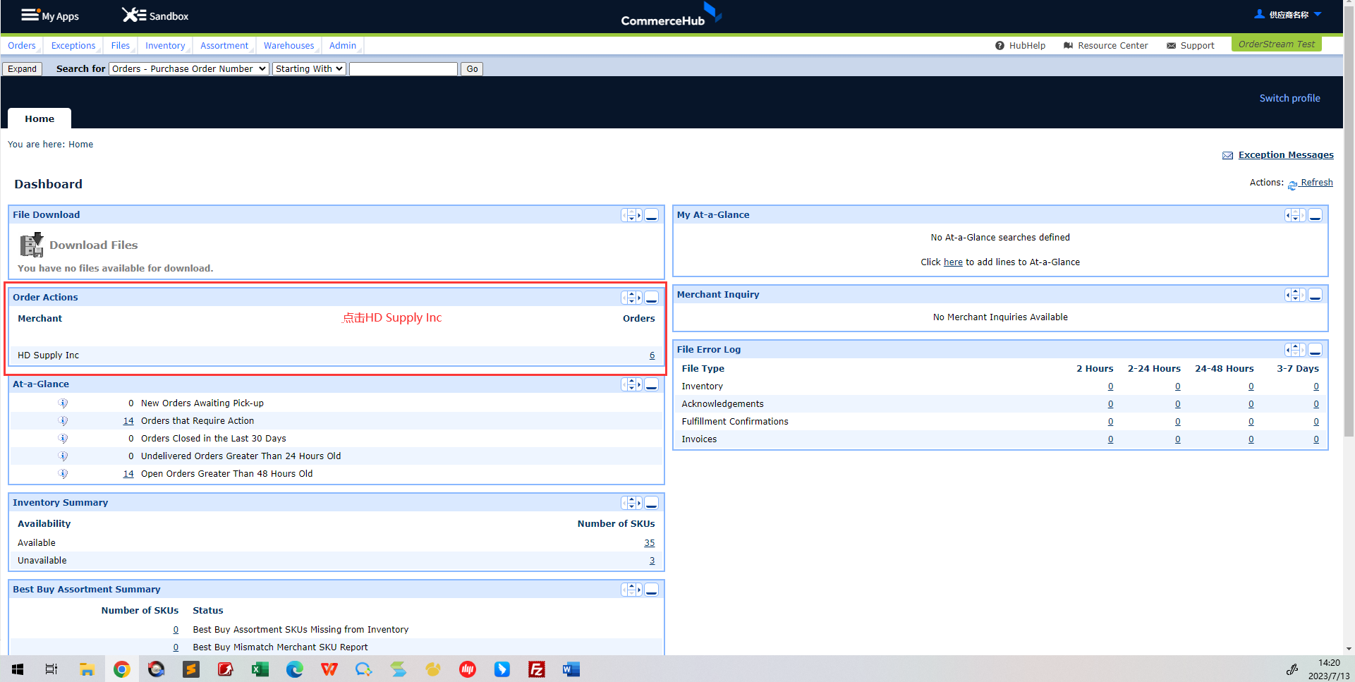1355x682 pixels.
Task: Open Excel from the Windows taskbar
Action: coord(260,669)
